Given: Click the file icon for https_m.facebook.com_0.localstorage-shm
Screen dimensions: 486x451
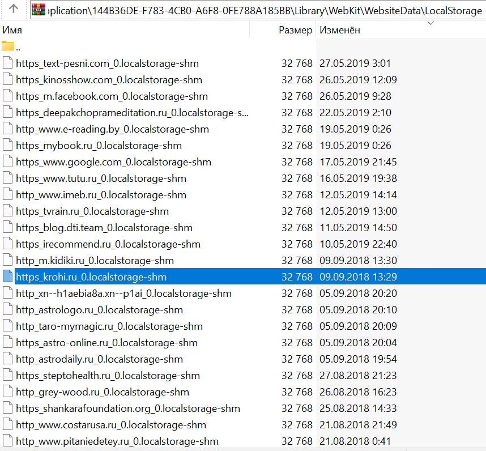Looking at the screenshot, I should point(8,96).
